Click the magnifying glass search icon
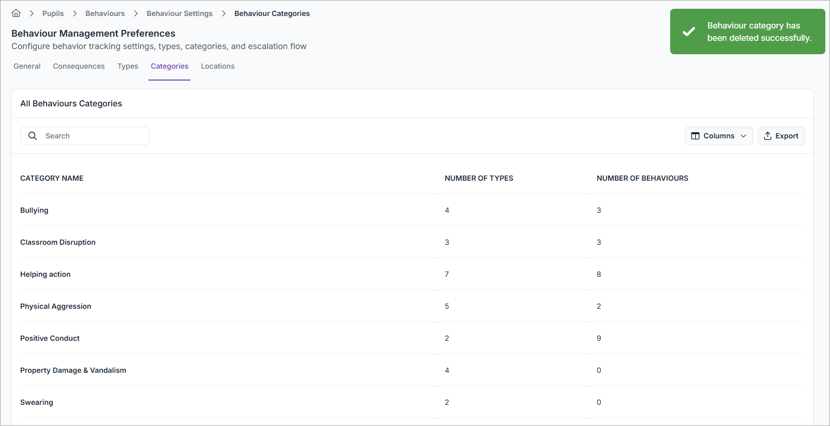The width and height of the screenshot is (830, 426). pos(33,136)
